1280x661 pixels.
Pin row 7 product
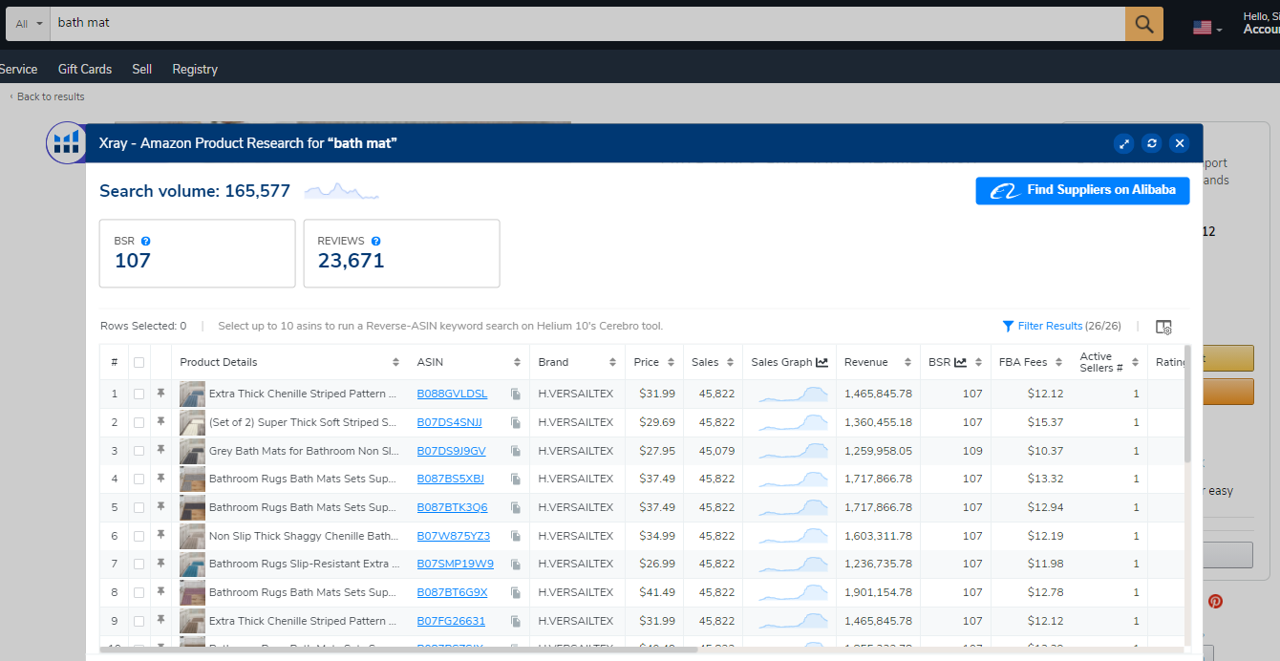pyautogui.click(x=161, y=564)
